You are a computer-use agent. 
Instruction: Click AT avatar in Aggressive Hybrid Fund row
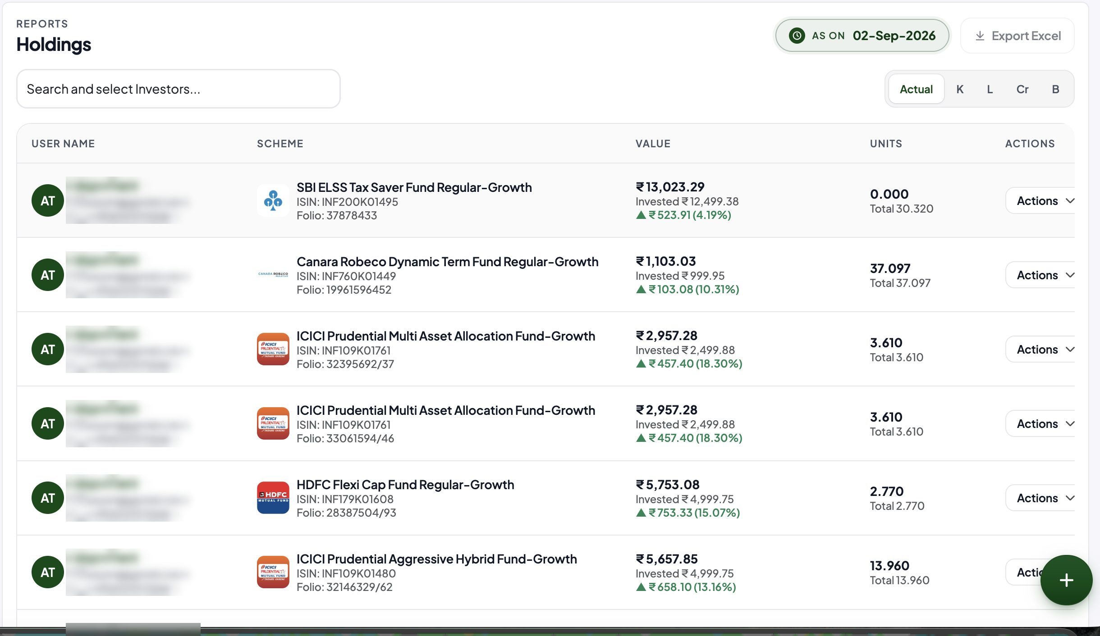click(48, 572)
